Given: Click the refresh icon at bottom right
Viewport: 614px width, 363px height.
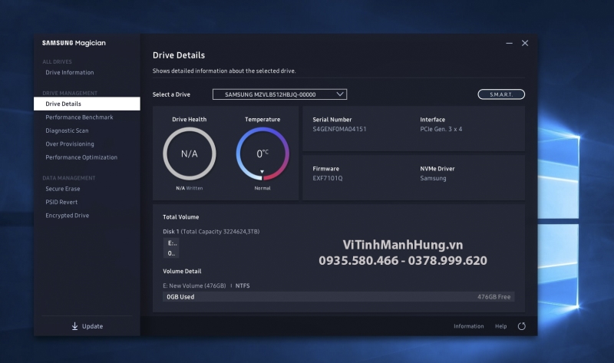Looking at the screenshot, I should pyautogui.click(x=522, y=326).
